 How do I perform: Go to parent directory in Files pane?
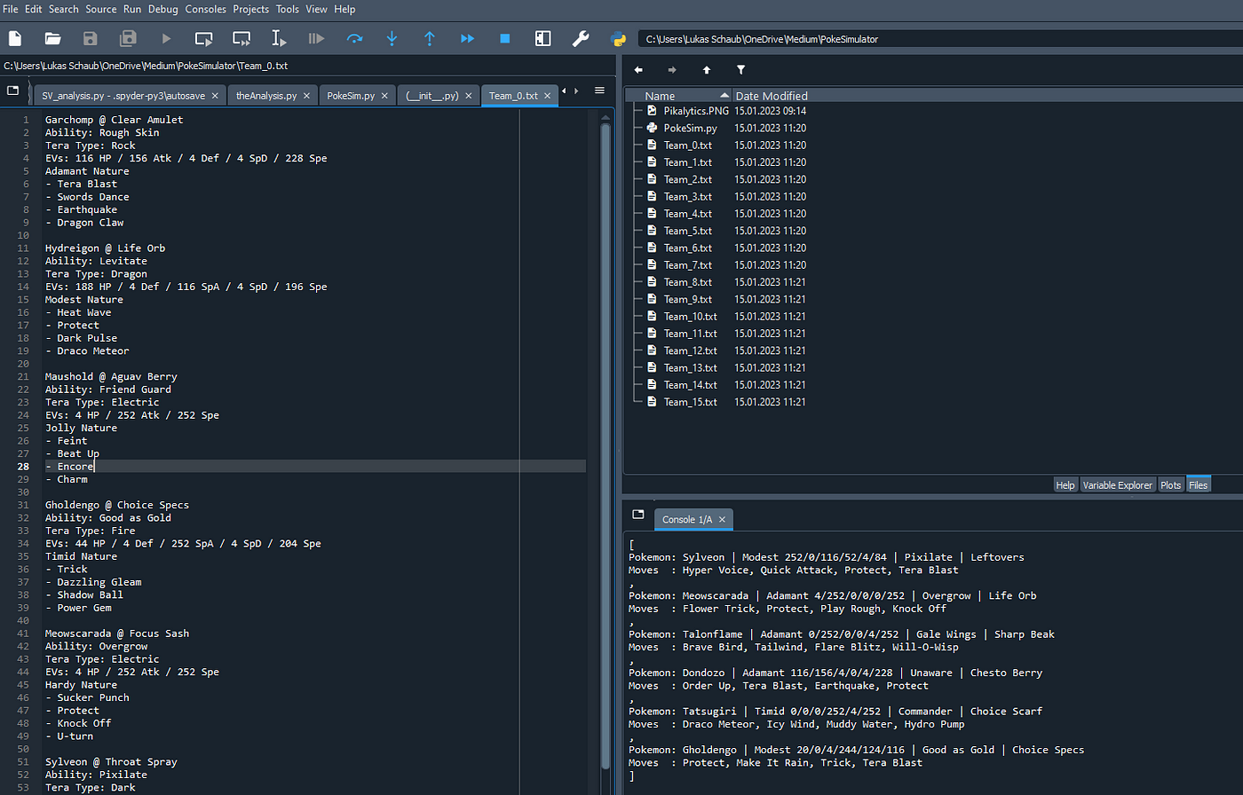tap(707, 69)
